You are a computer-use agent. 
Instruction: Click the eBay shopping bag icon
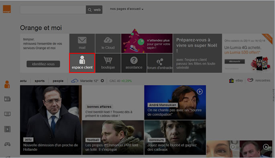click(x=231, y=80)
